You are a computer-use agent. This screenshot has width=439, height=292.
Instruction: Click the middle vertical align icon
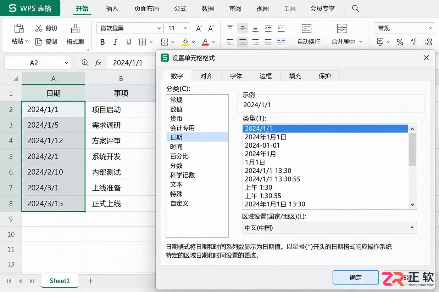(x=243, y=28)
